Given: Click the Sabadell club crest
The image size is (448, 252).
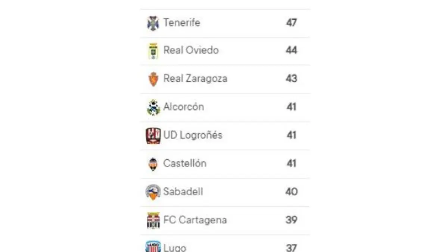Looking at the screenshot, I should click(153, 192).
